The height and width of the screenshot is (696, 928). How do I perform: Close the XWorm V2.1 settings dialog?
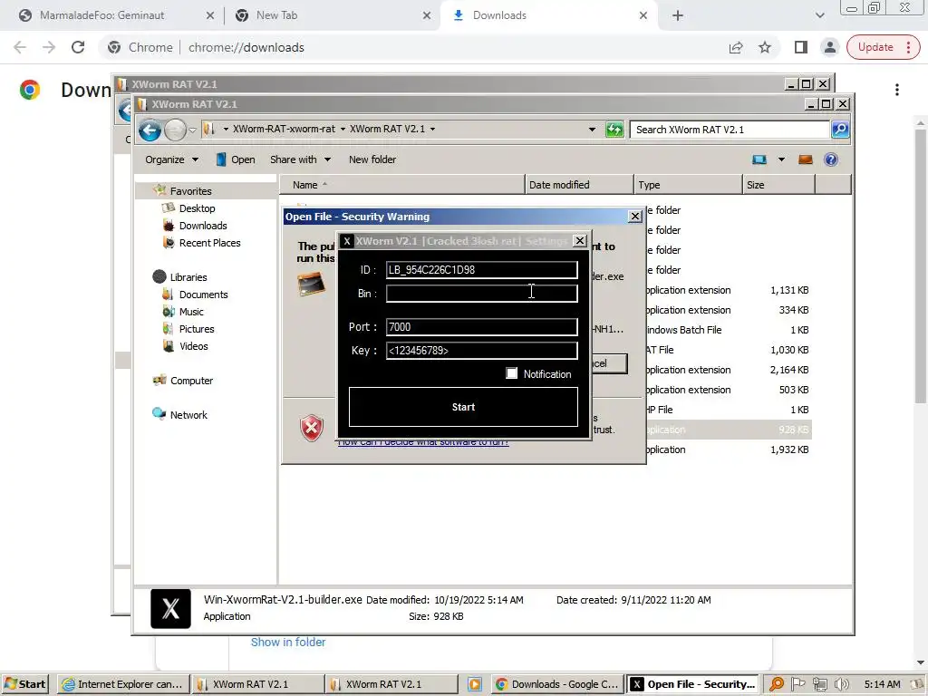580,240
